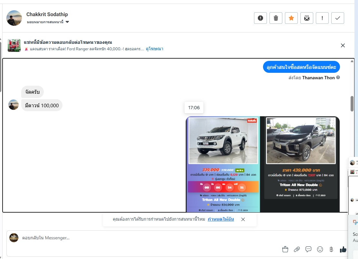Viewport: 358px width, 259px height.
Task: Toggle the orange star follow-up icon
Action: (291, 18)
